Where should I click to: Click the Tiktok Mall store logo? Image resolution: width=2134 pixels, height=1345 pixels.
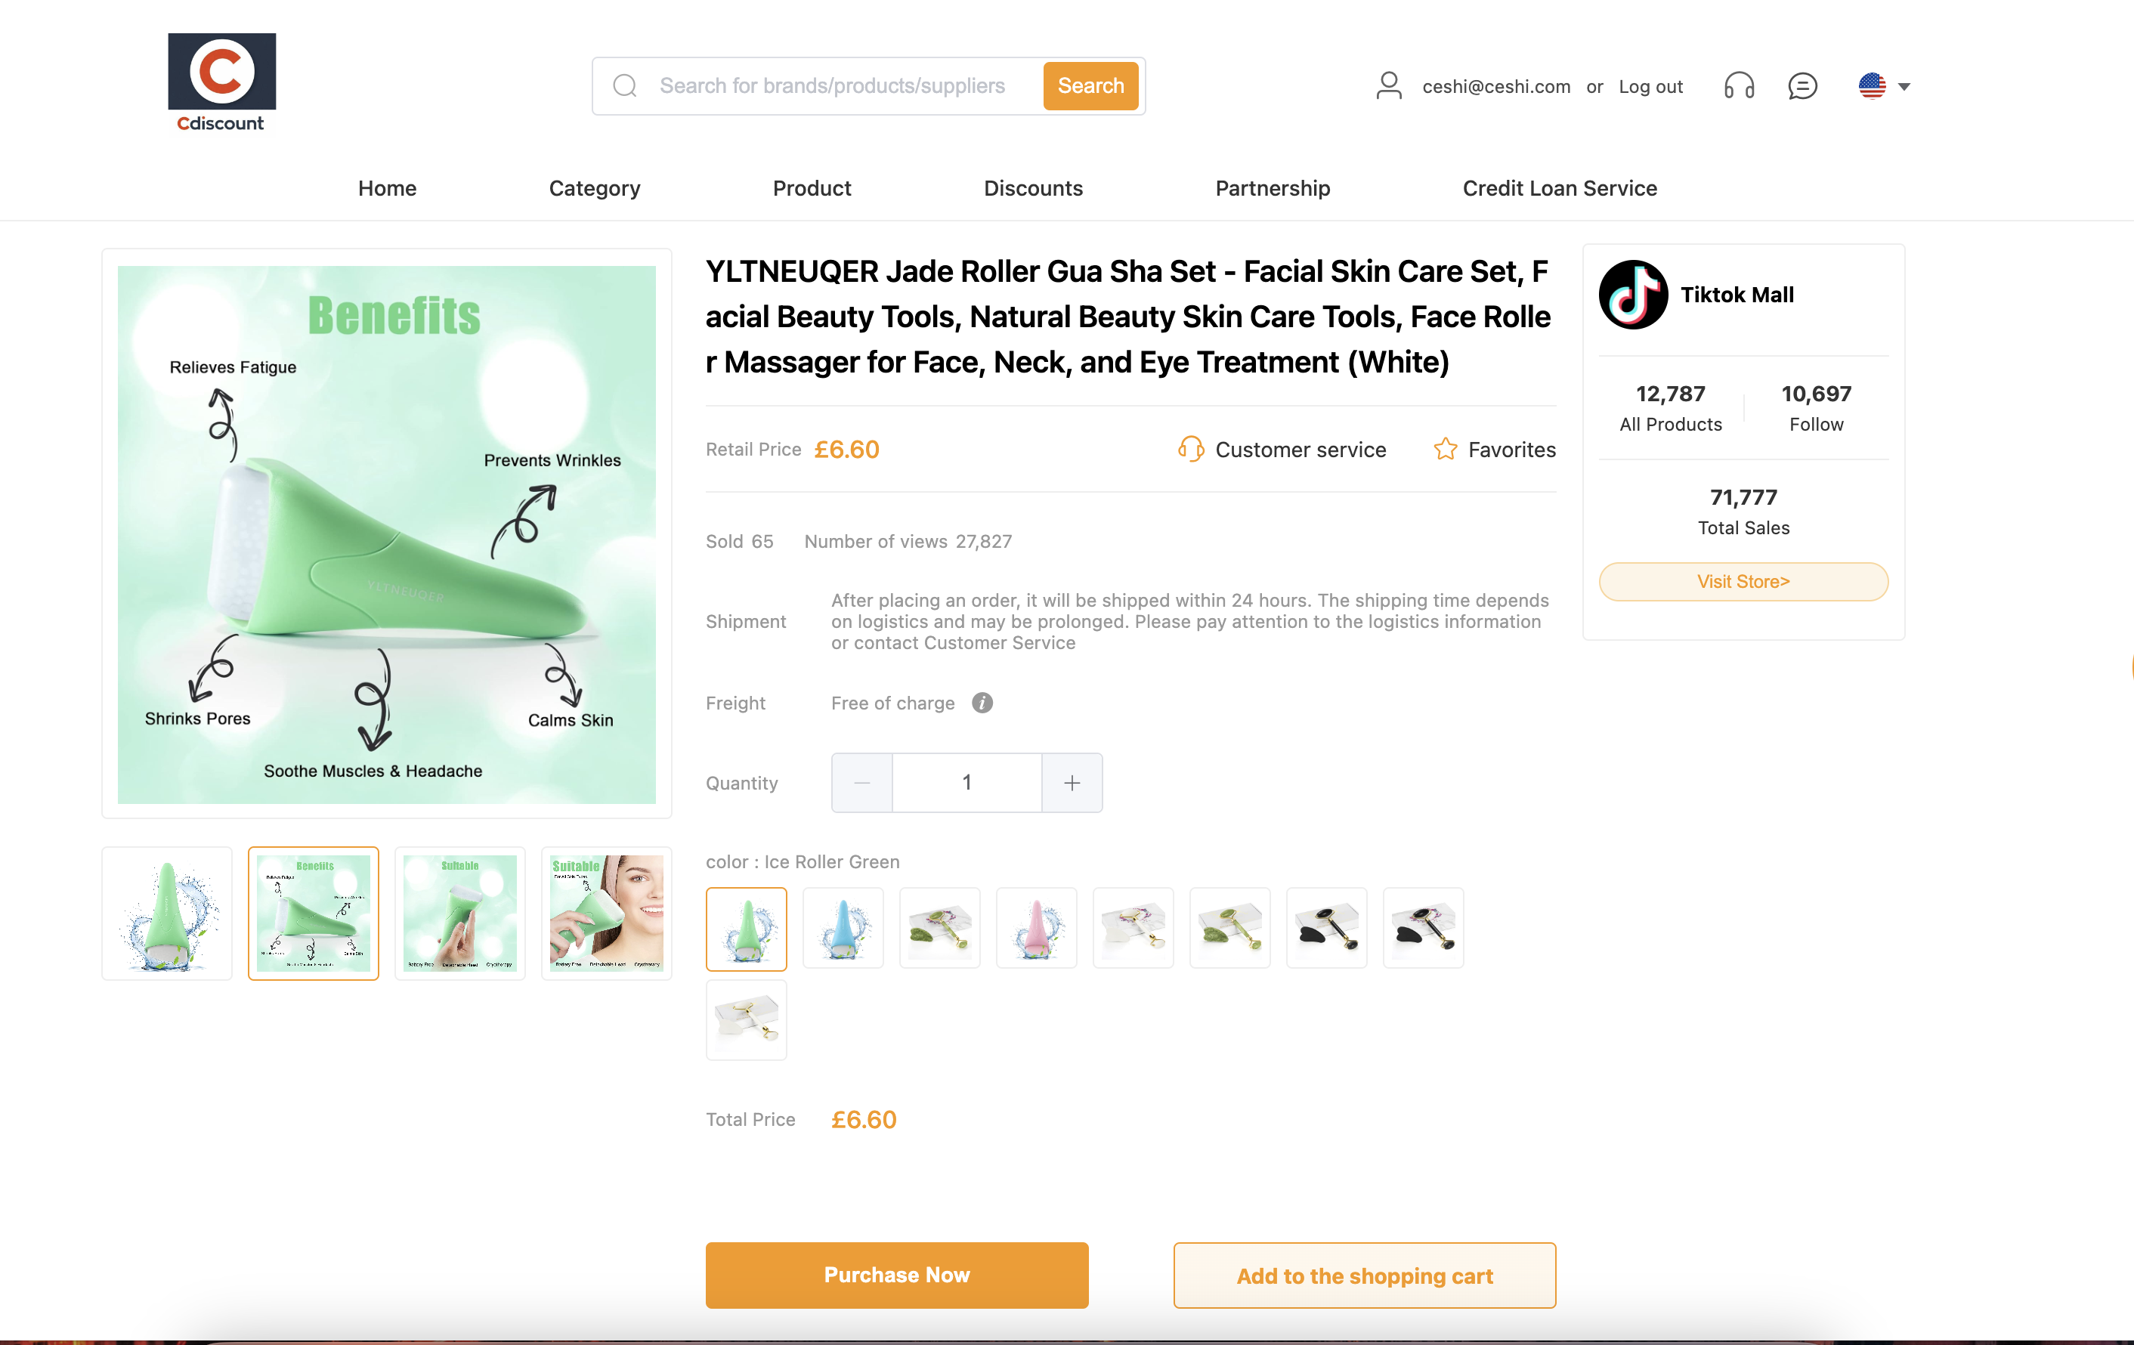tap(1633, 294)
